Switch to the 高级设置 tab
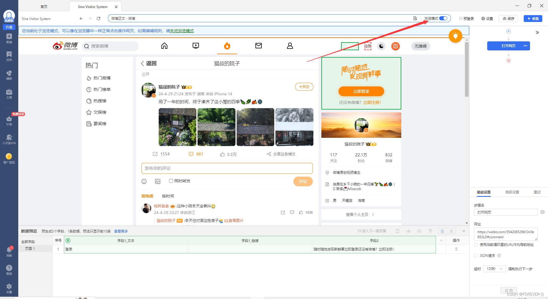 pos(512,192)
